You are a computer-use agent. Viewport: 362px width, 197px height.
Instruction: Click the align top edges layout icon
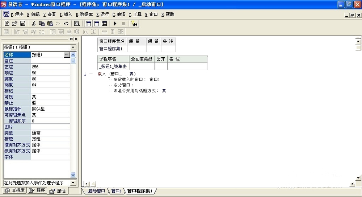point(33,32)
